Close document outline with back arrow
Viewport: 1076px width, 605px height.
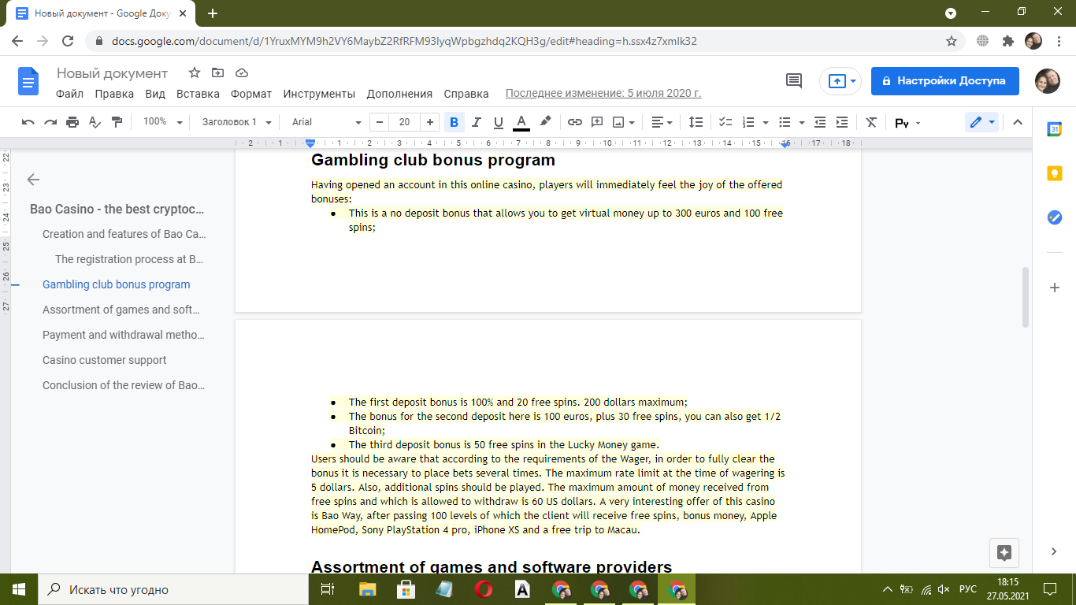tap(33, 180)
